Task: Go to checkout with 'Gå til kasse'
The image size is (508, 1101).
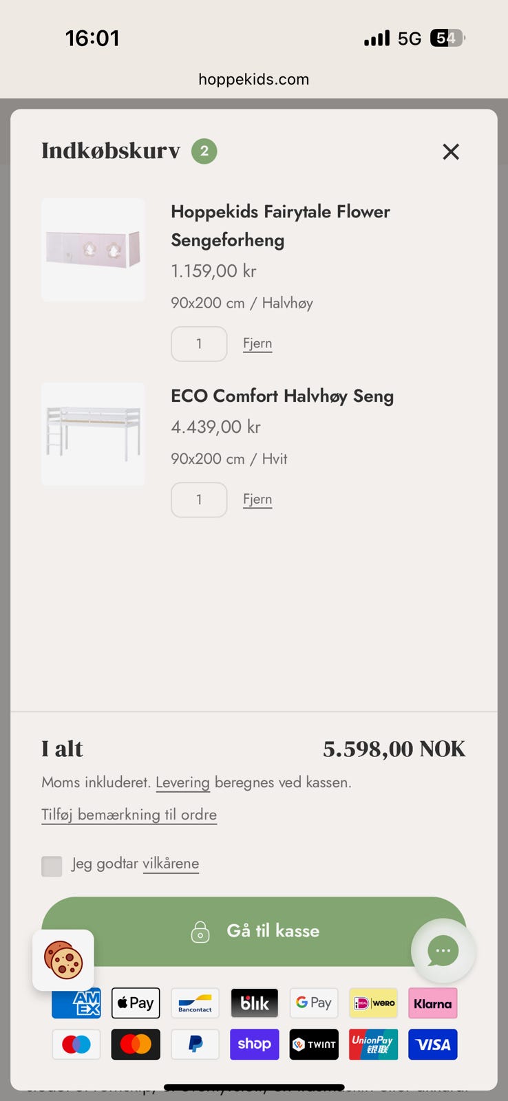Action: tap(254, 931)
